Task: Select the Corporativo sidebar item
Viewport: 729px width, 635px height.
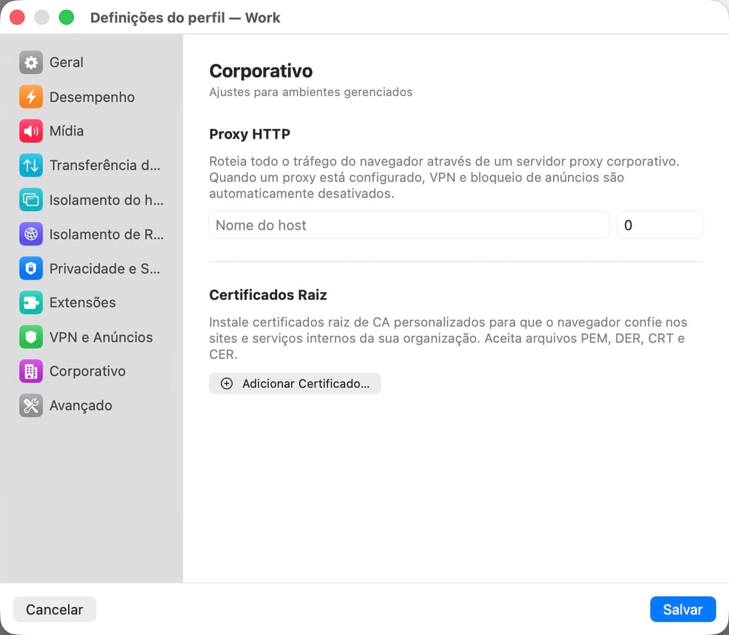Action: point(92,371)
